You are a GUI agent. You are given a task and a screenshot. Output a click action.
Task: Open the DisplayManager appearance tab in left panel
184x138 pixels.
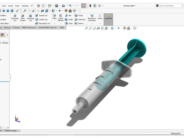pos(2,35)
